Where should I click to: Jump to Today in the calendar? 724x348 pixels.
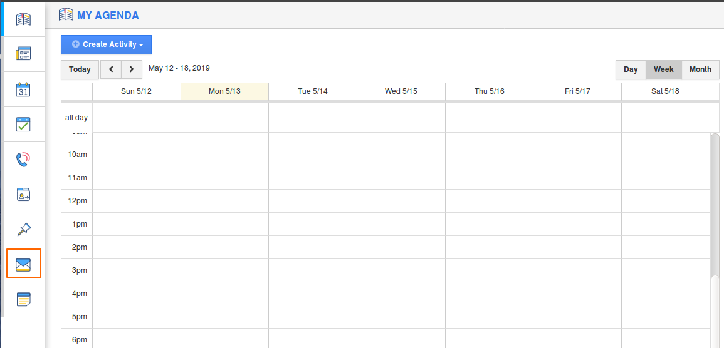(80, 69)
